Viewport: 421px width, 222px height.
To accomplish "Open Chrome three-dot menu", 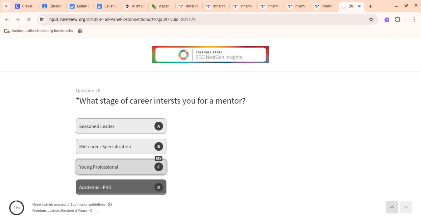I will [414, 19].
